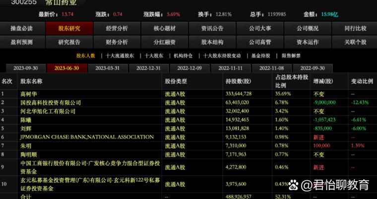377x199 pixels.
Task: Click the 股份类型 column header
Action: [176, 81]
